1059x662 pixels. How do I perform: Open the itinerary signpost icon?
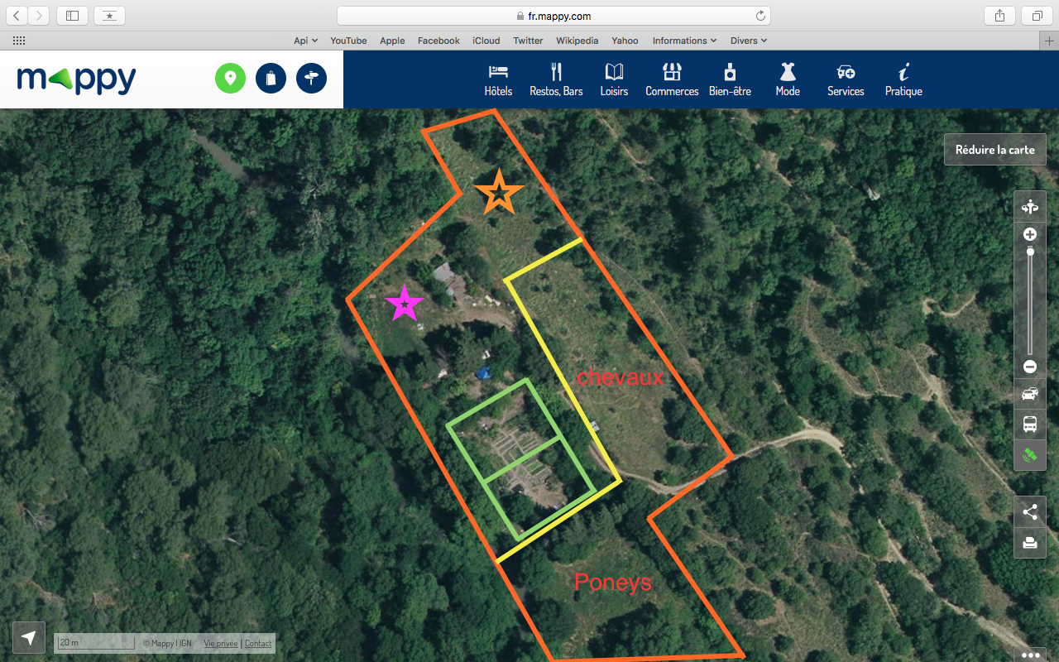click(312, 79)
